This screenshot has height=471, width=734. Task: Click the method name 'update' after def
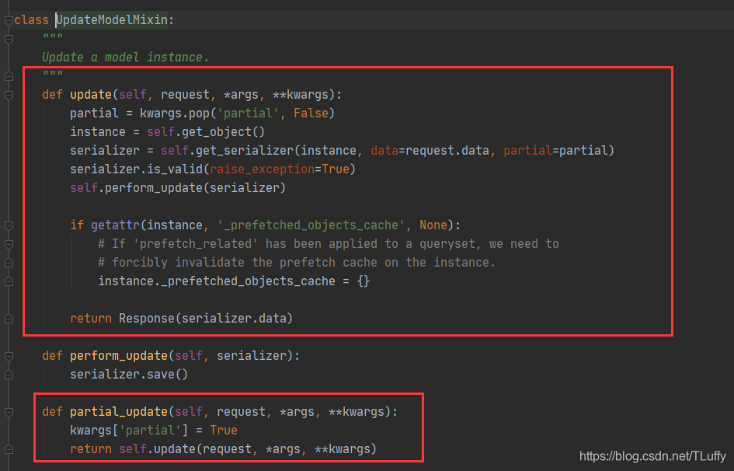(91, 95)
